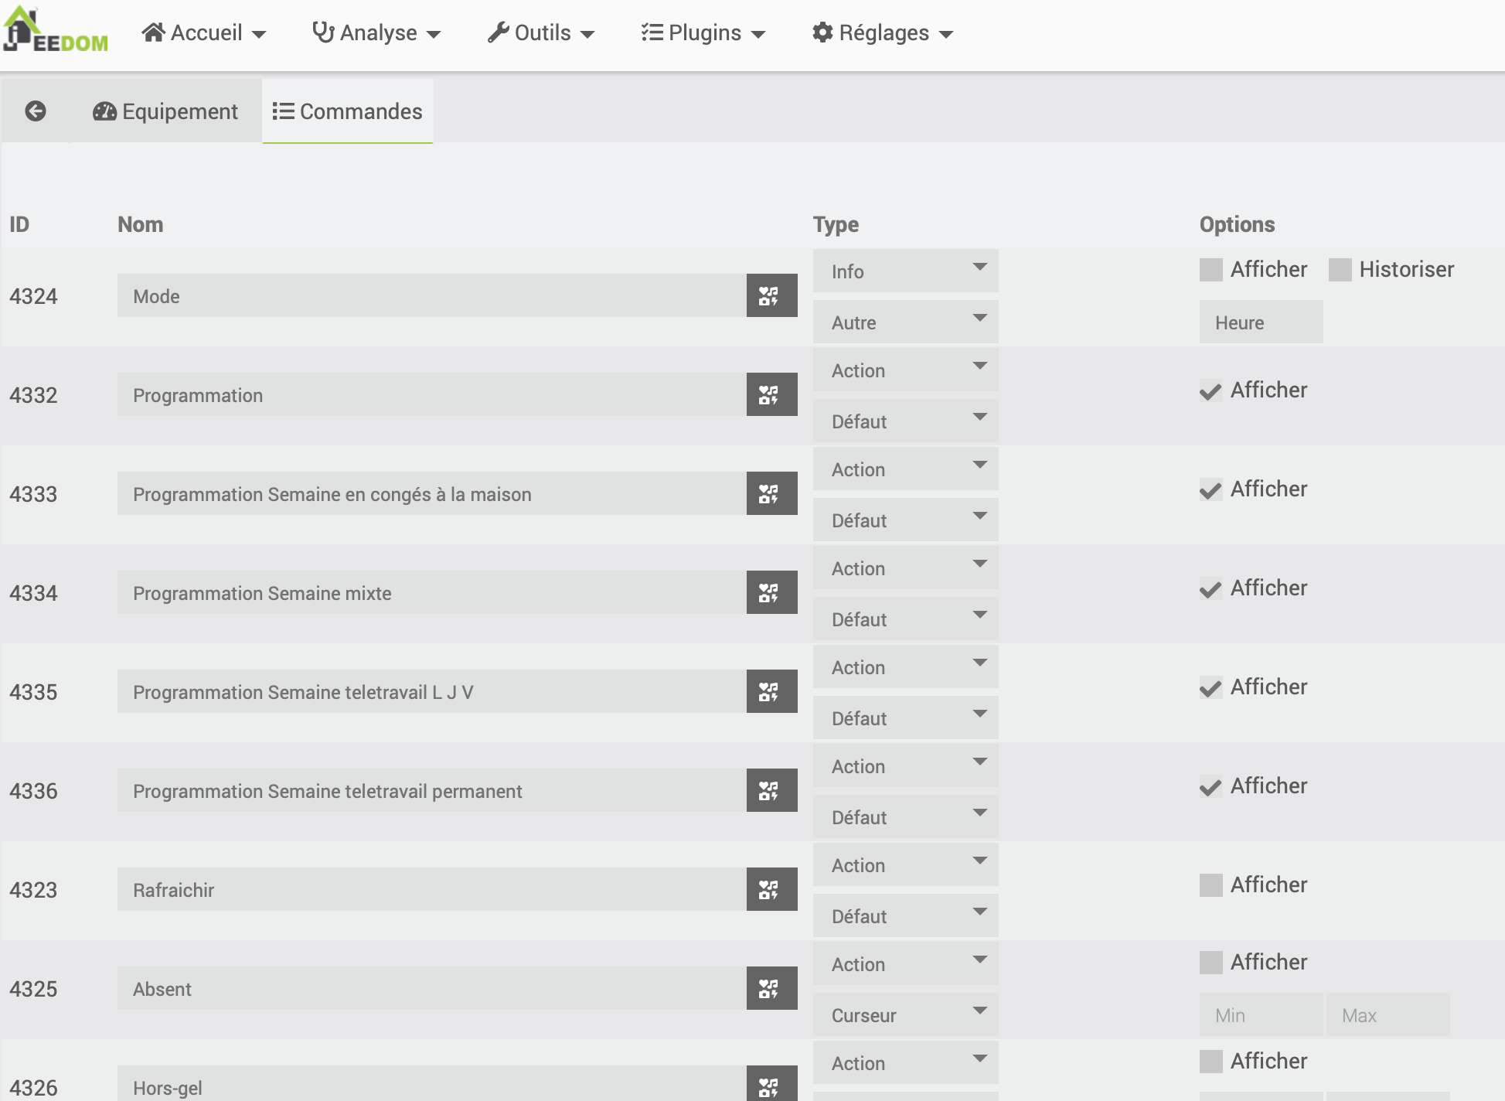Choose icon for Mode command
Image resolution: width=1505 pixels, height=1101 pixels.
pyautogui.click(x=771, y=296)
